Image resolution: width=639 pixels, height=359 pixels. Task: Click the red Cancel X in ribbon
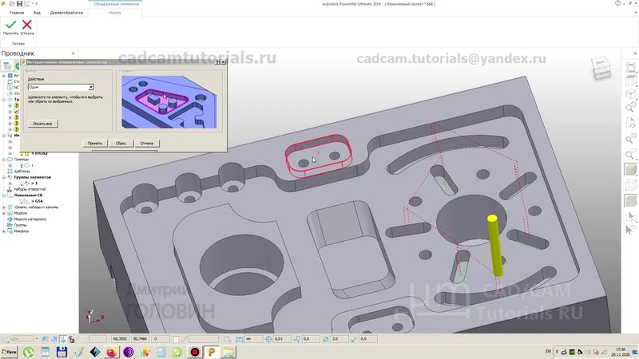(27, 26)
